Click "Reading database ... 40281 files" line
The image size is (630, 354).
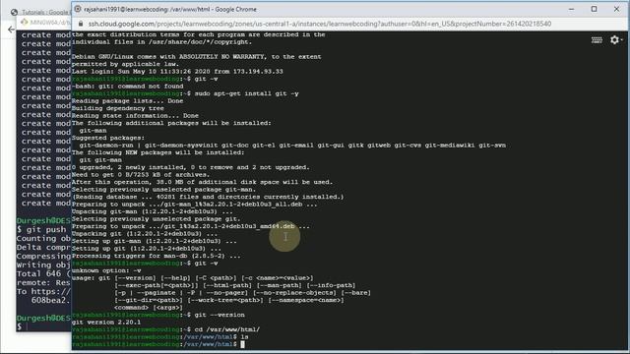(x=208, y=197)
